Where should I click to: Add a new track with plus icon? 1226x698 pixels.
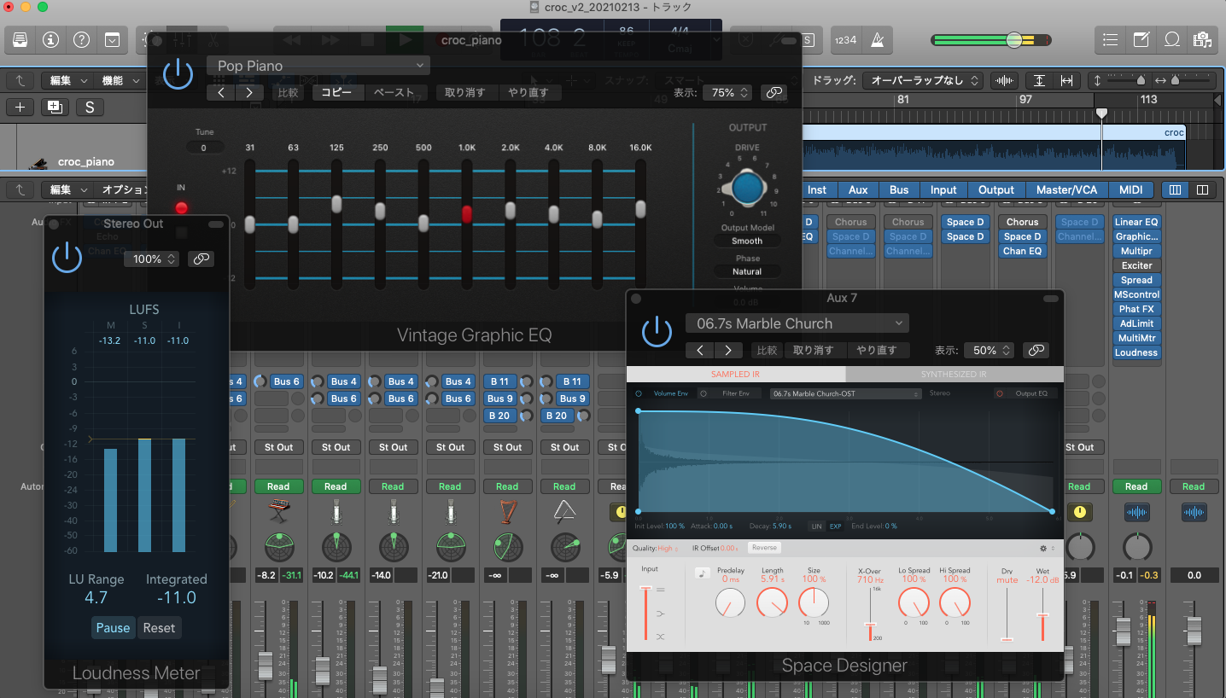tap(20, 107)
